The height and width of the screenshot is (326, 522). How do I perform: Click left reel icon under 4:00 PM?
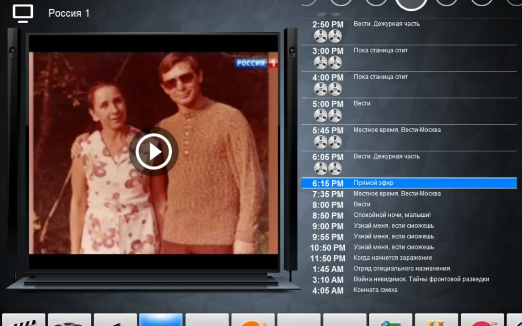point(321,89)
